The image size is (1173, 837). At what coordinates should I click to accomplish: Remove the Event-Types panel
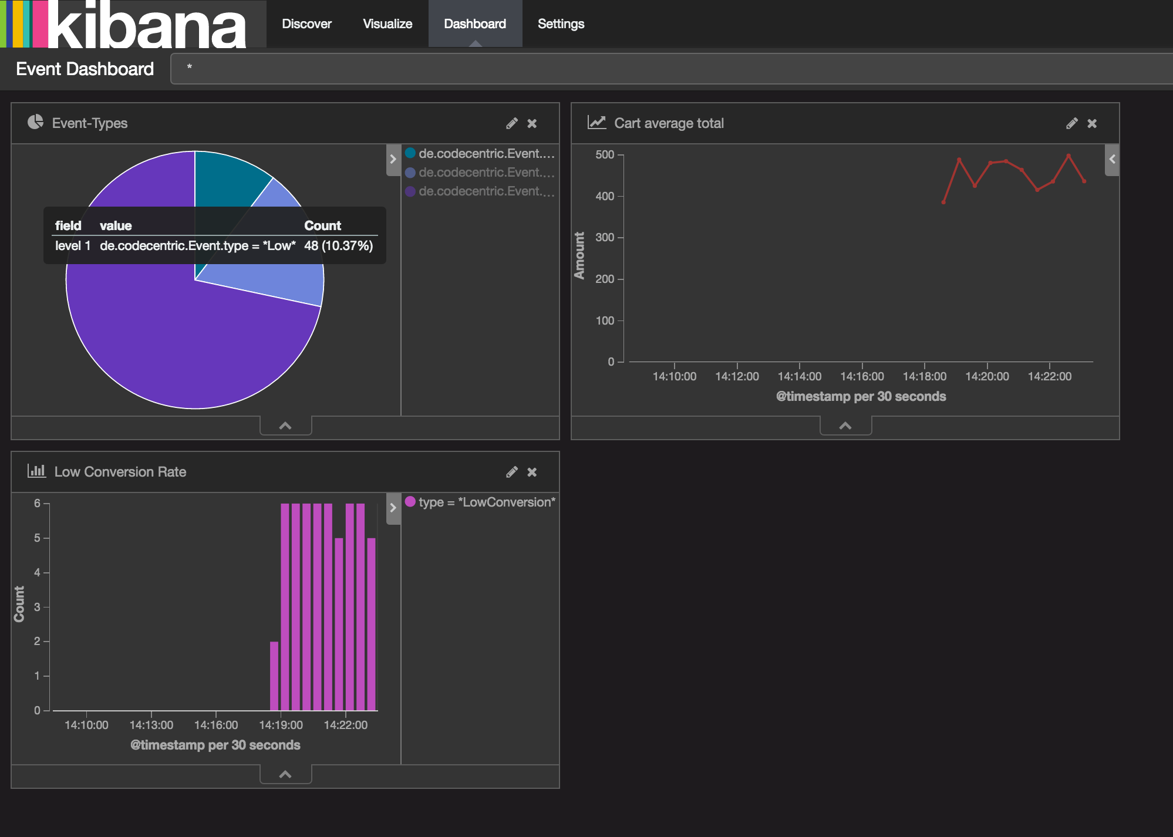(532, 123)
